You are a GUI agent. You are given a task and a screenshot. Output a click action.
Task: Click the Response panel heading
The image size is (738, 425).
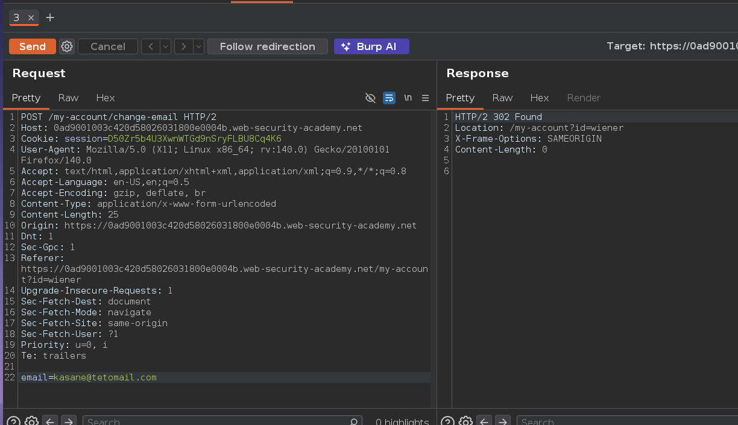[478, 73]
